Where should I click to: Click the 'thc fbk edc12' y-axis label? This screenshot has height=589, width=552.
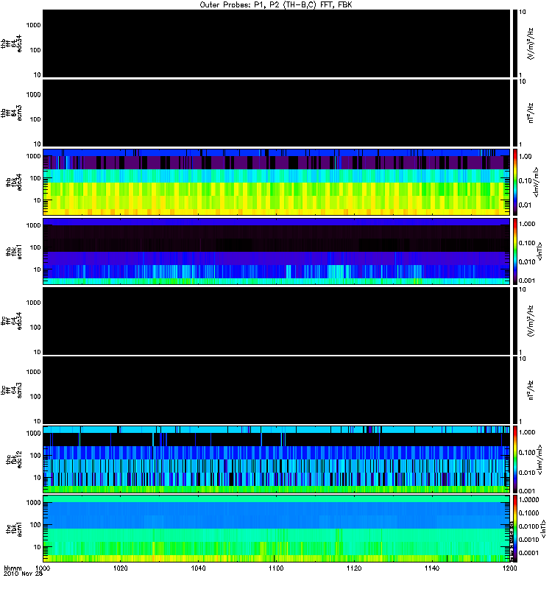click(x=13, y=459)
